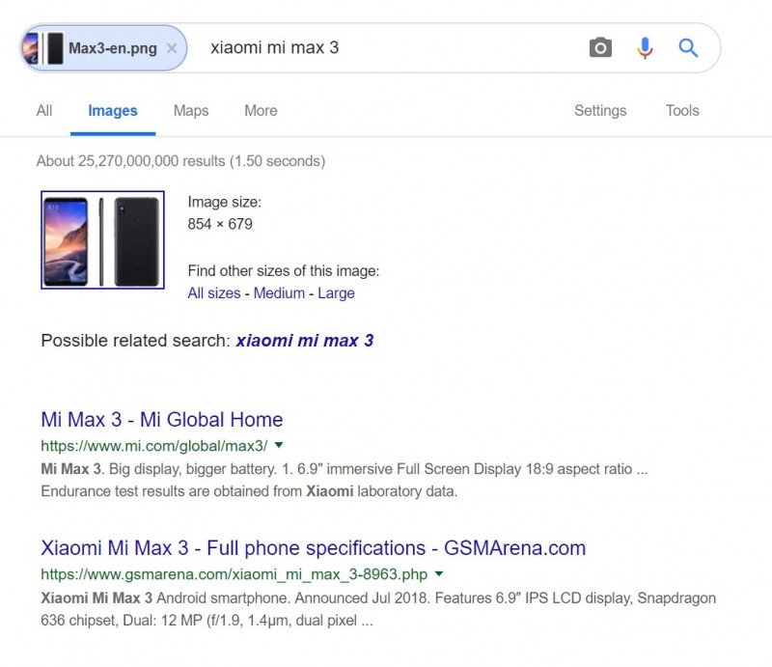Switch to the All results tab

[44, 111]
